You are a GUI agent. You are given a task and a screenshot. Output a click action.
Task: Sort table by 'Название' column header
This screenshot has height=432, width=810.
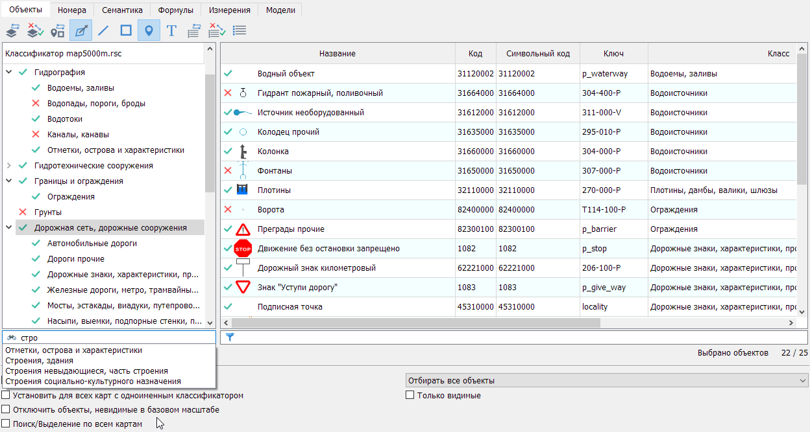(x=337, y=54)
